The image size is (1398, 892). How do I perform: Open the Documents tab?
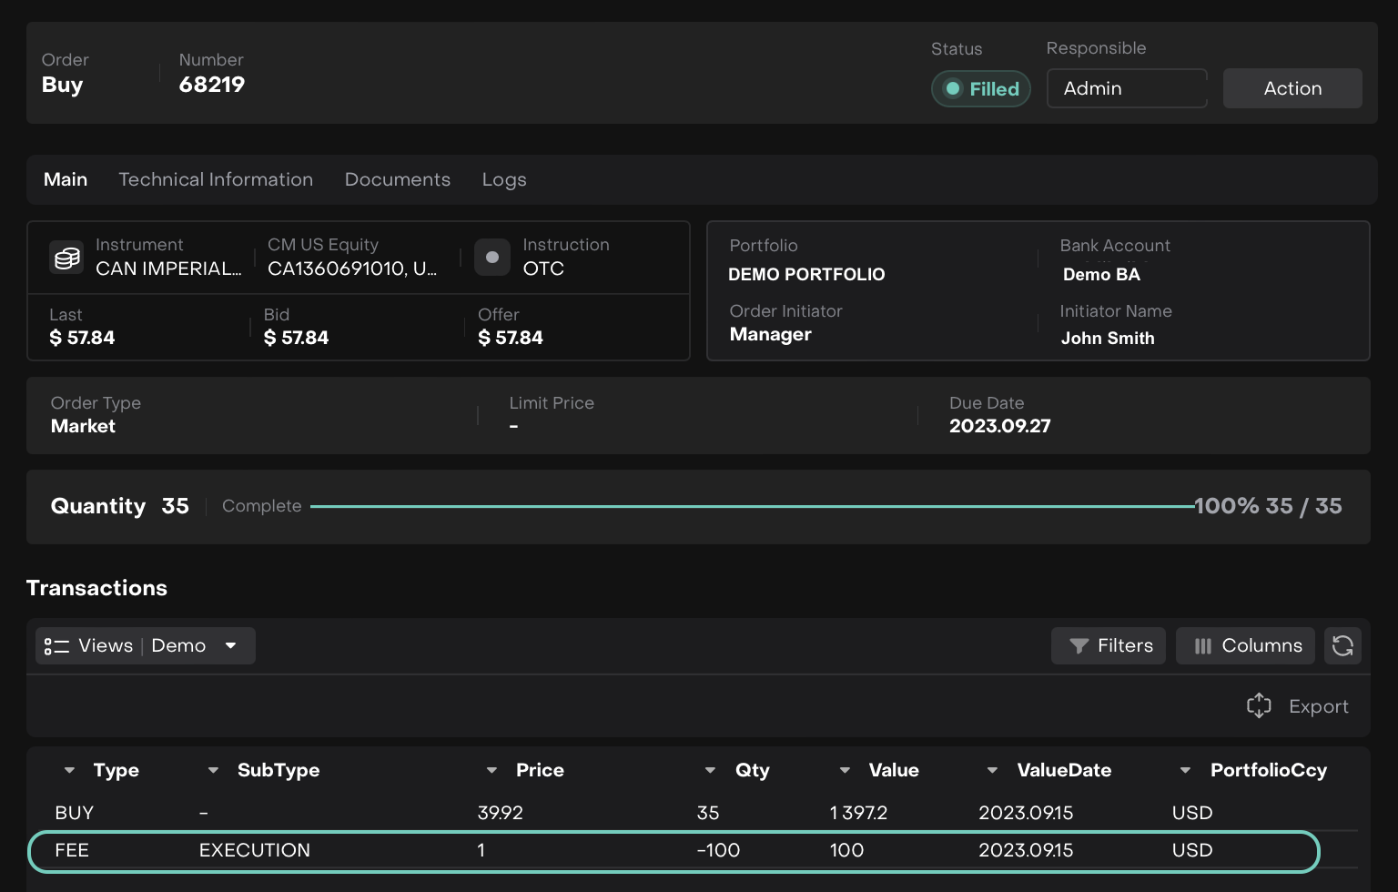397,180
